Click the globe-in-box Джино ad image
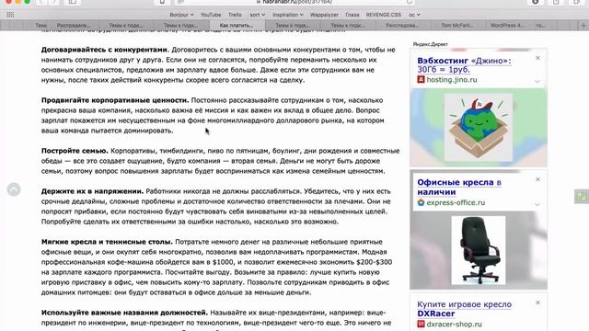 479,127
